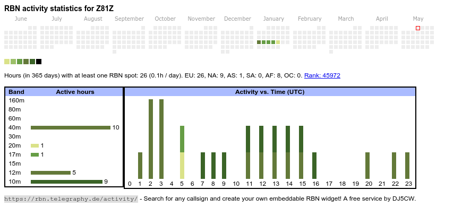The image size is (462, 207).
Task: Click the activity bar at hour 2
Action: 151,139
